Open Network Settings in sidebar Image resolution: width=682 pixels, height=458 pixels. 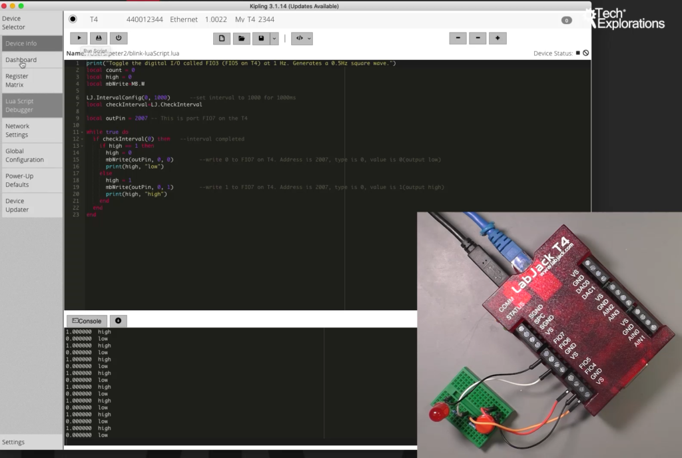(32, 130)
